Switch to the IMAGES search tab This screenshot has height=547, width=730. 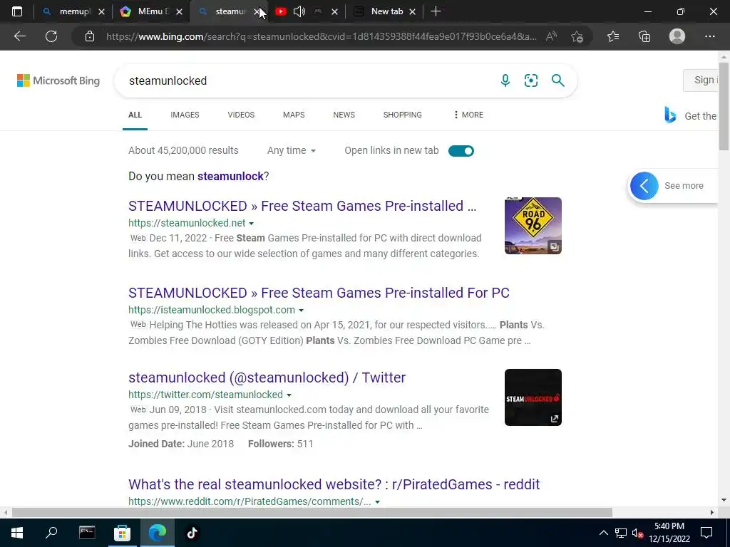click(x=185, y=115)
